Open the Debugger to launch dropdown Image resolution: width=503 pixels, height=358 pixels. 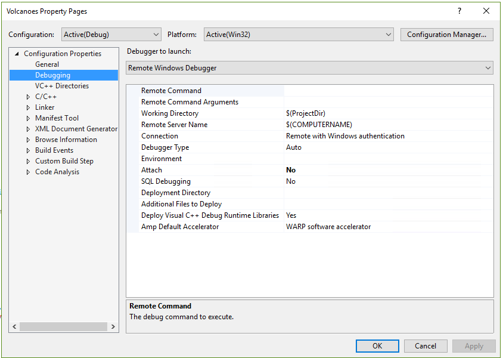coord(488,67)
